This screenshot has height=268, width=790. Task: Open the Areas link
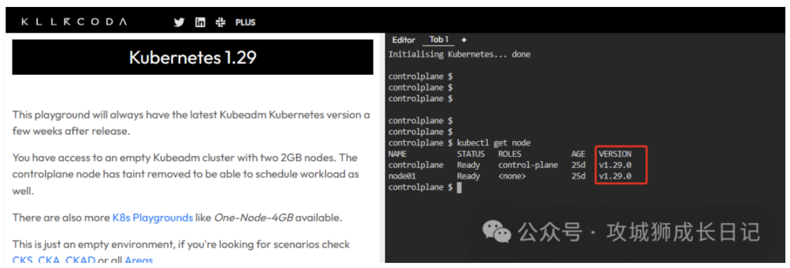tap(139, 260)
